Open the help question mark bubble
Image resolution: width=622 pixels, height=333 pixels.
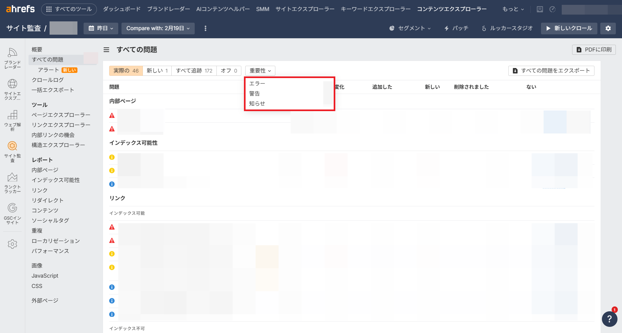pos(609,319)
